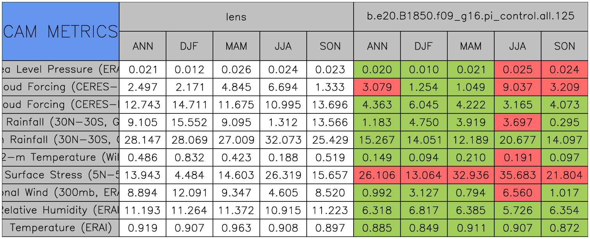
Task: Click the lens value 26.319
Action: (x=283, y=175)
